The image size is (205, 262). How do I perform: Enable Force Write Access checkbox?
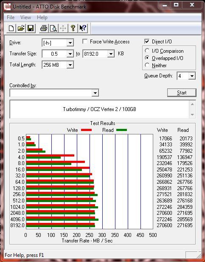[85, 41]
